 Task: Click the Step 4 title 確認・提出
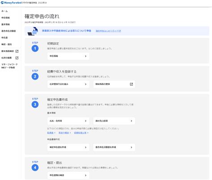pyautogui.click(x=55, y=163)
